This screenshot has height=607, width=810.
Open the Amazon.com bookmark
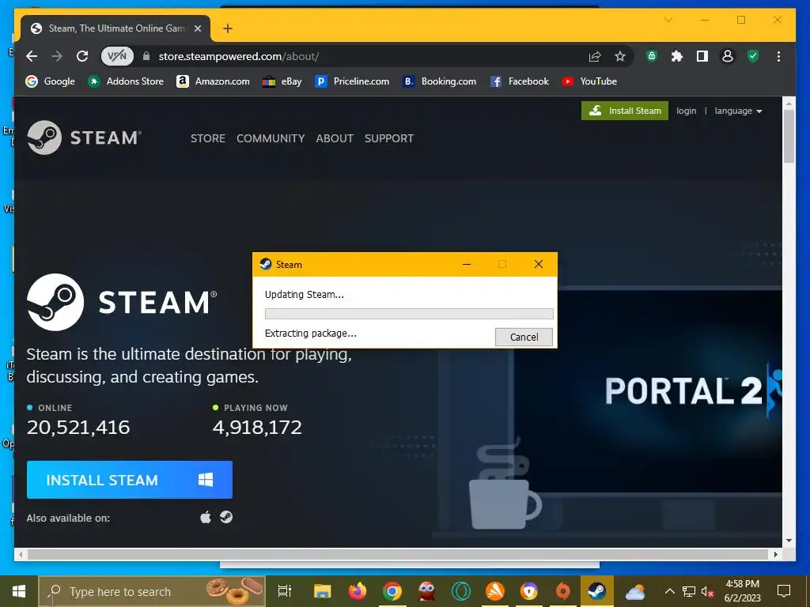pos(213,81)
